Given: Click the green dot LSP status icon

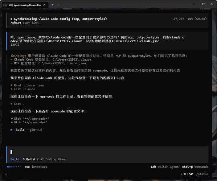Looking at the screenshot, I should (181, 174).
